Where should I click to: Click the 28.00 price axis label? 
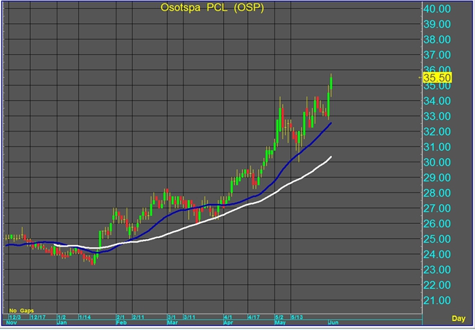437,192
